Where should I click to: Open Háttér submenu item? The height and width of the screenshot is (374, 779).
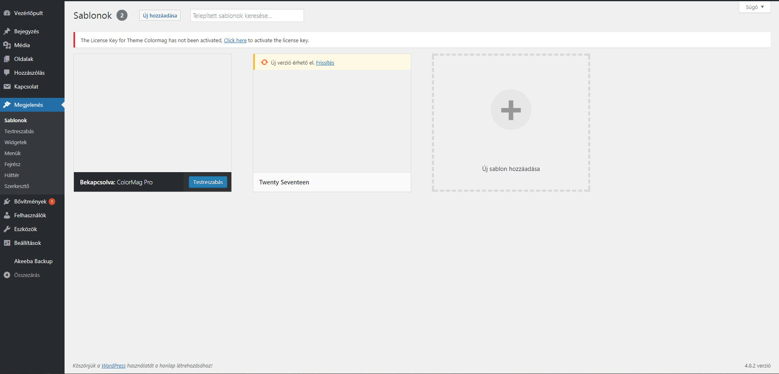pos(12,175)
